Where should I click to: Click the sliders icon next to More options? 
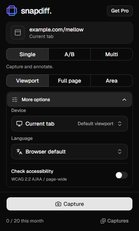15,100
